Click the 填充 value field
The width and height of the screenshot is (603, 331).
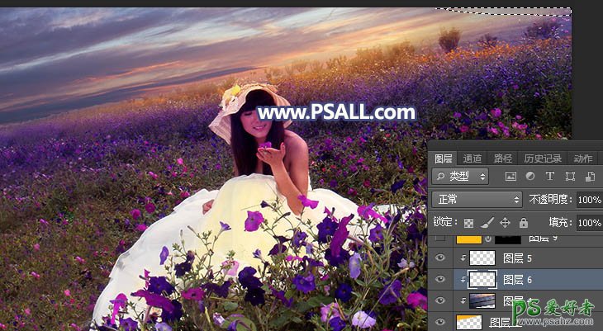click(x=589, y=223)
